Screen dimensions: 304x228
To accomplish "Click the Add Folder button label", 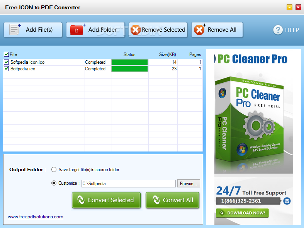I will click(x=103, y=30).
